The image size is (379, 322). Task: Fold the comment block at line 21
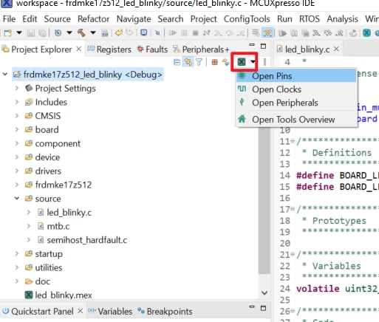coord(293,254)
